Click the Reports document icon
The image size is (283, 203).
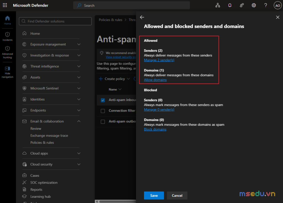[24, 189]
